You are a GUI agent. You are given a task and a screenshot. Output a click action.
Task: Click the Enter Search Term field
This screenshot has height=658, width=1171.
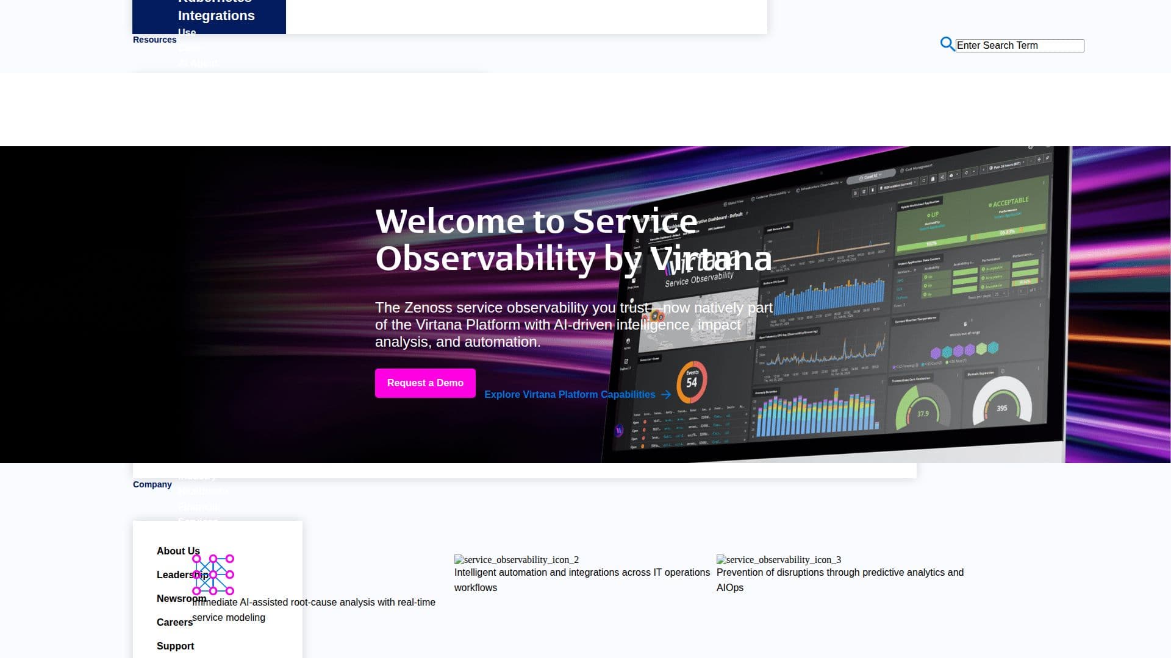click(x=1020, y=46)
